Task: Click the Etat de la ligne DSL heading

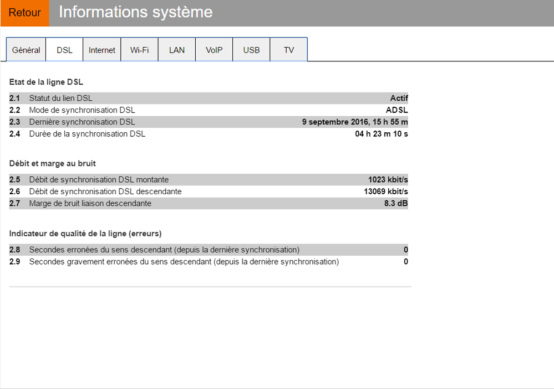Action: 46,82
